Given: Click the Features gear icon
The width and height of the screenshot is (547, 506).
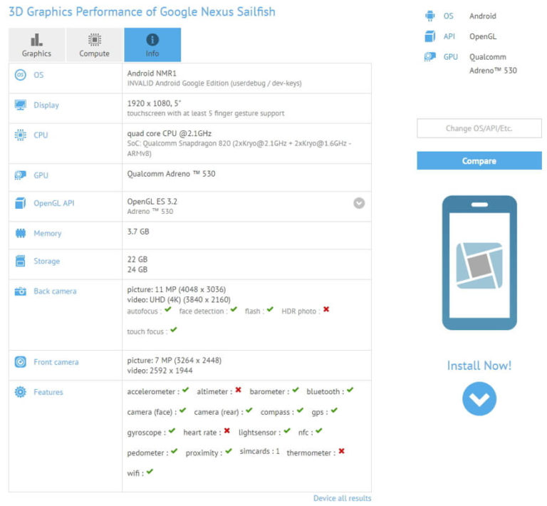Looking at the screenshot, I should click(x=20, y=392).
